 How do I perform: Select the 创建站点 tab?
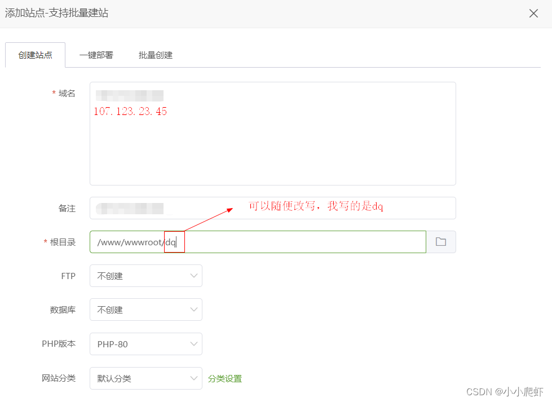pos(35,55)
